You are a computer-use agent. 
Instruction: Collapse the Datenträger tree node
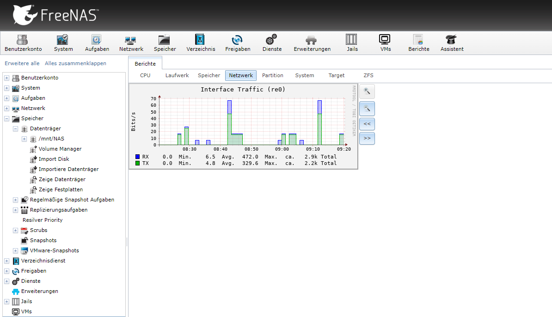(x=16, y=129)
